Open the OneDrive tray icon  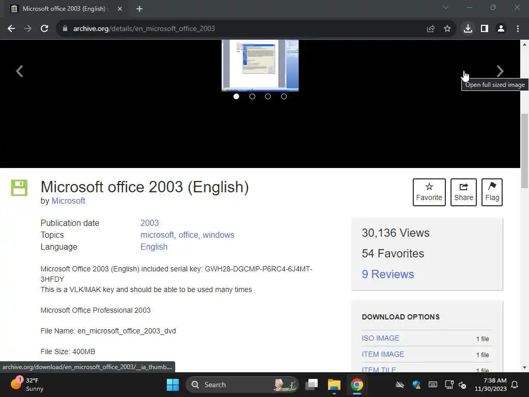(x=400, y=385)
